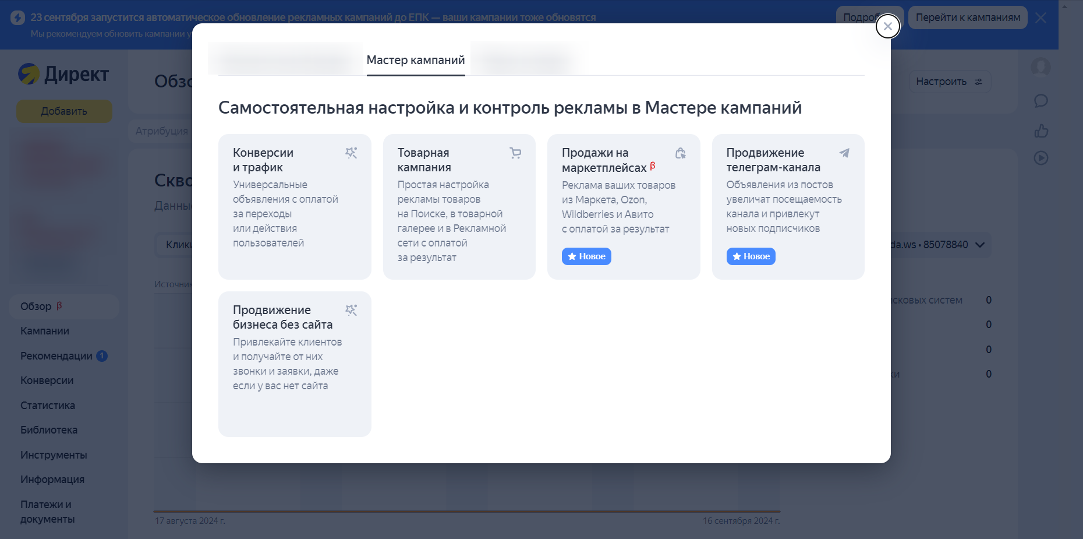Click the sliders icon on Настроить button
This screenshot has height=539, width=1083.
(978, 82)
